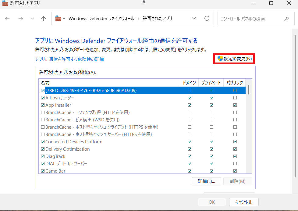Click プライベート column header

[x=211, y=83]
